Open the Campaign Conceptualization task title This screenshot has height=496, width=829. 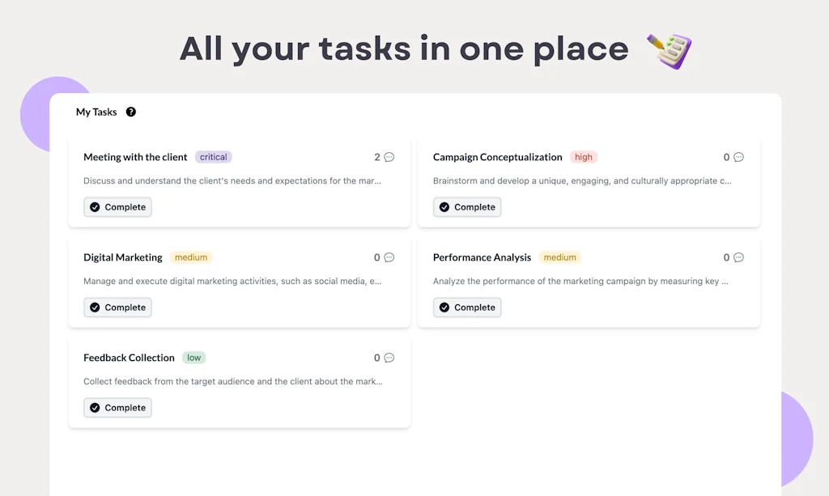click(497, 157)
